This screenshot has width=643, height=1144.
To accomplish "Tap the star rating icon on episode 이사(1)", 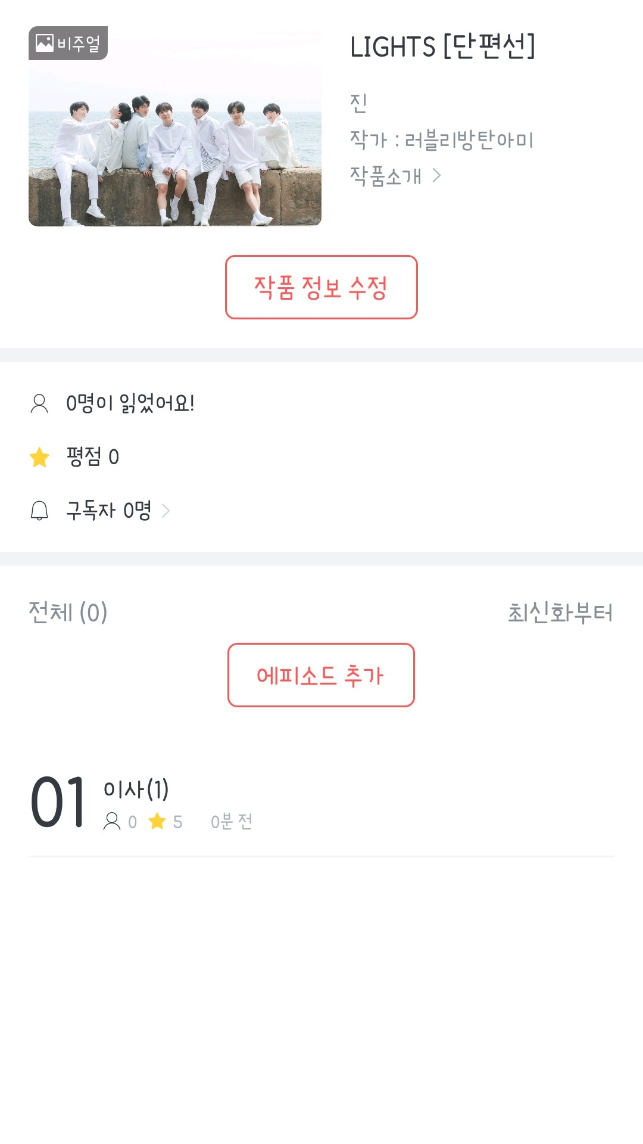I will pos(157,822).
